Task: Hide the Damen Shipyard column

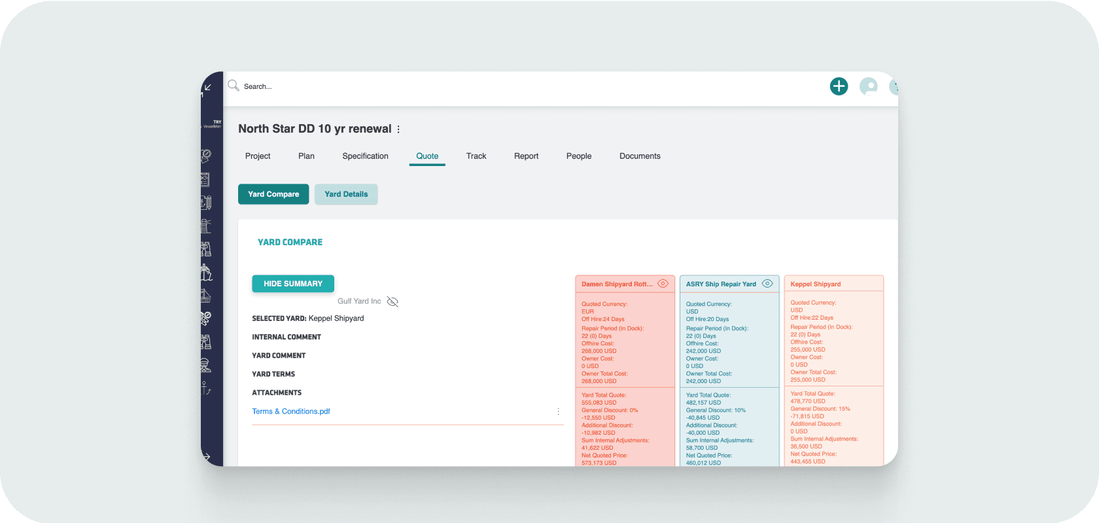Action: (x=663, y=284)
